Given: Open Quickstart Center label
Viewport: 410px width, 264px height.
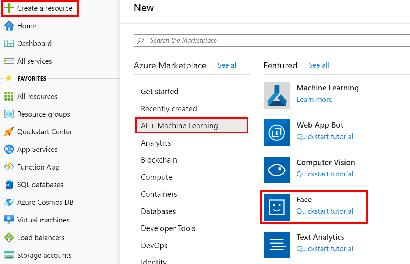Looking at the screenshot, I should [x=45, y=132].
